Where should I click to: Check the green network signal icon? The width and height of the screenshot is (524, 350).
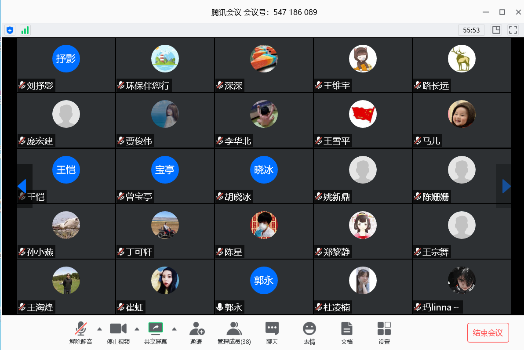click(25, 30)
